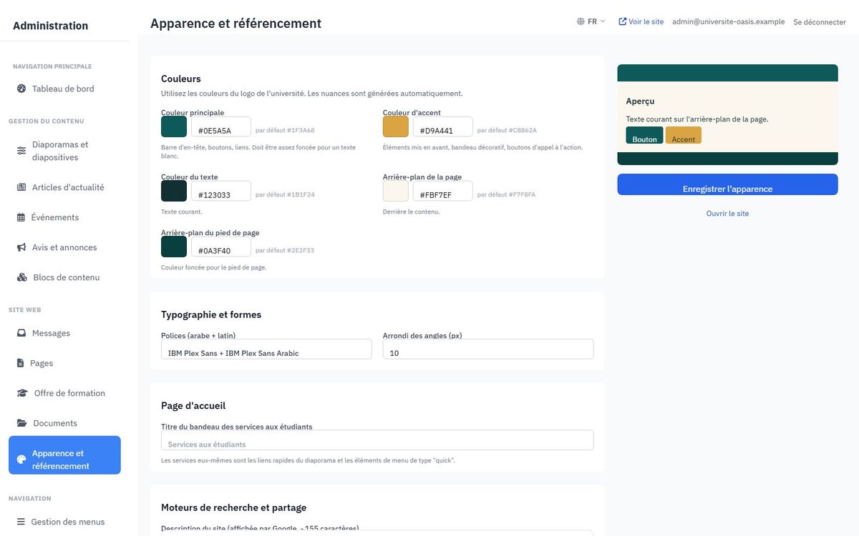Click Enregistrer l'apparence button
Screen dimensions: 859x536
(727, 184)
